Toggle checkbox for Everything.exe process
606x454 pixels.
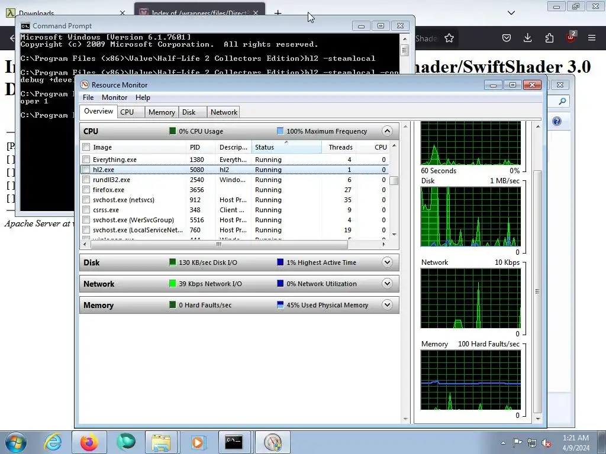pyautogui.click(x=86, y=160)
